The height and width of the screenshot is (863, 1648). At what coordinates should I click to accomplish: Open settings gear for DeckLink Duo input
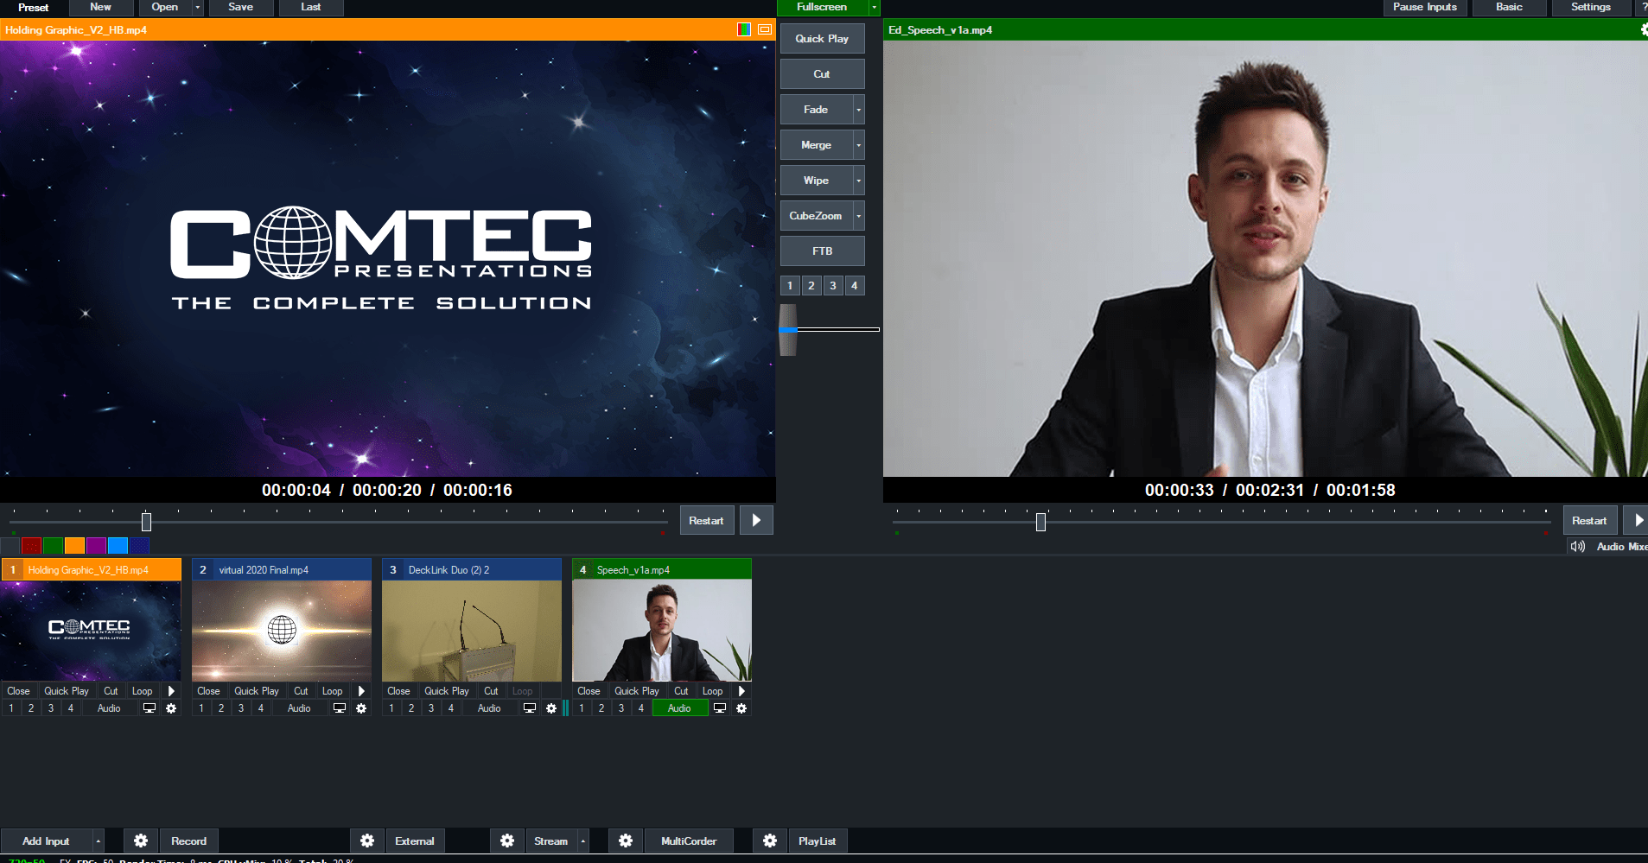pos(551,708)
